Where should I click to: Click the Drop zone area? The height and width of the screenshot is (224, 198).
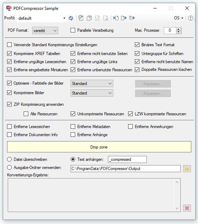(99, 147)
